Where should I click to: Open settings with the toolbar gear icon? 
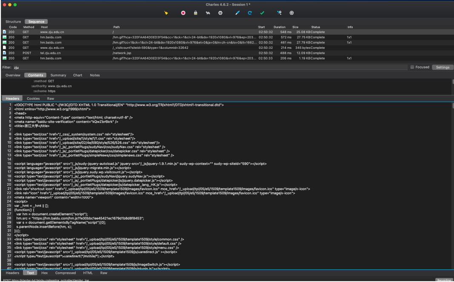point(291,13)
